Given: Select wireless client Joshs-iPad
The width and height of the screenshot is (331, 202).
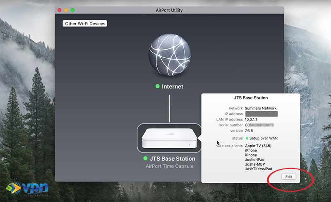Looking at the screenshot, I should point(254,159).
